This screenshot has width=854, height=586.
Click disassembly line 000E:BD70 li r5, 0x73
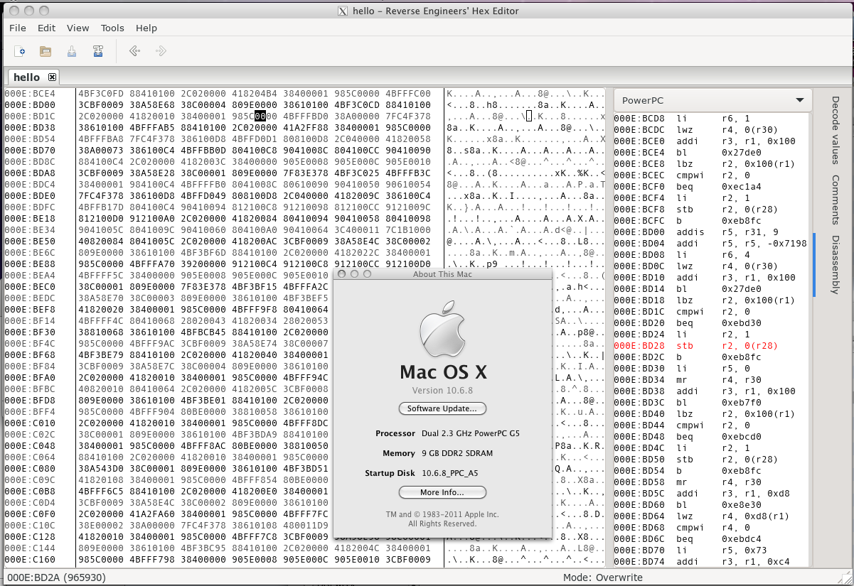[711, 550]
